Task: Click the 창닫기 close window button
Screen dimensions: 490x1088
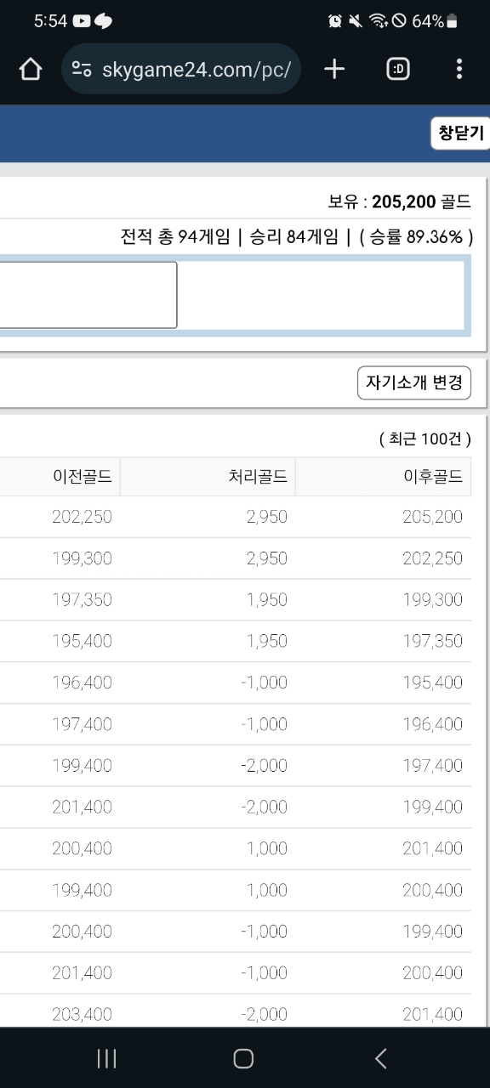Action: [x=460, y=133]
